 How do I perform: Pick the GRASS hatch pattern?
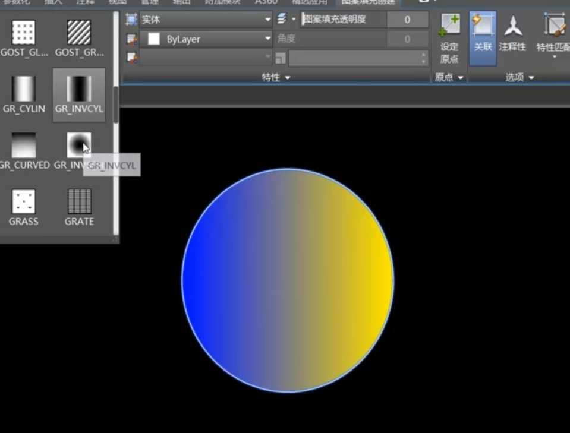point(24,203)
